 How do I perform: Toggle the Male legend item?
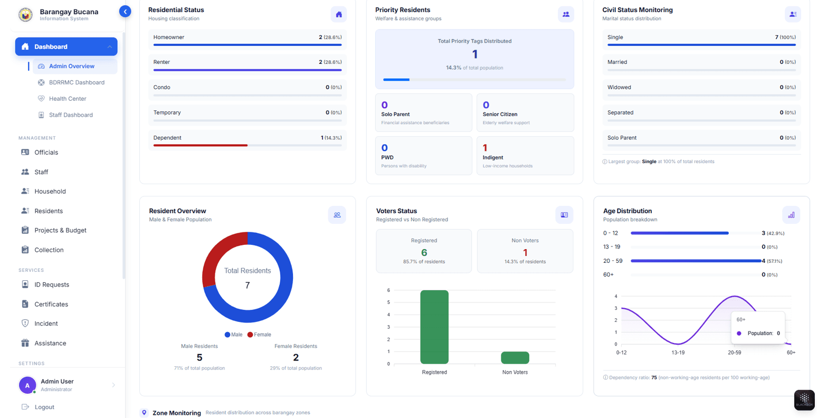[x=233, y=335]
